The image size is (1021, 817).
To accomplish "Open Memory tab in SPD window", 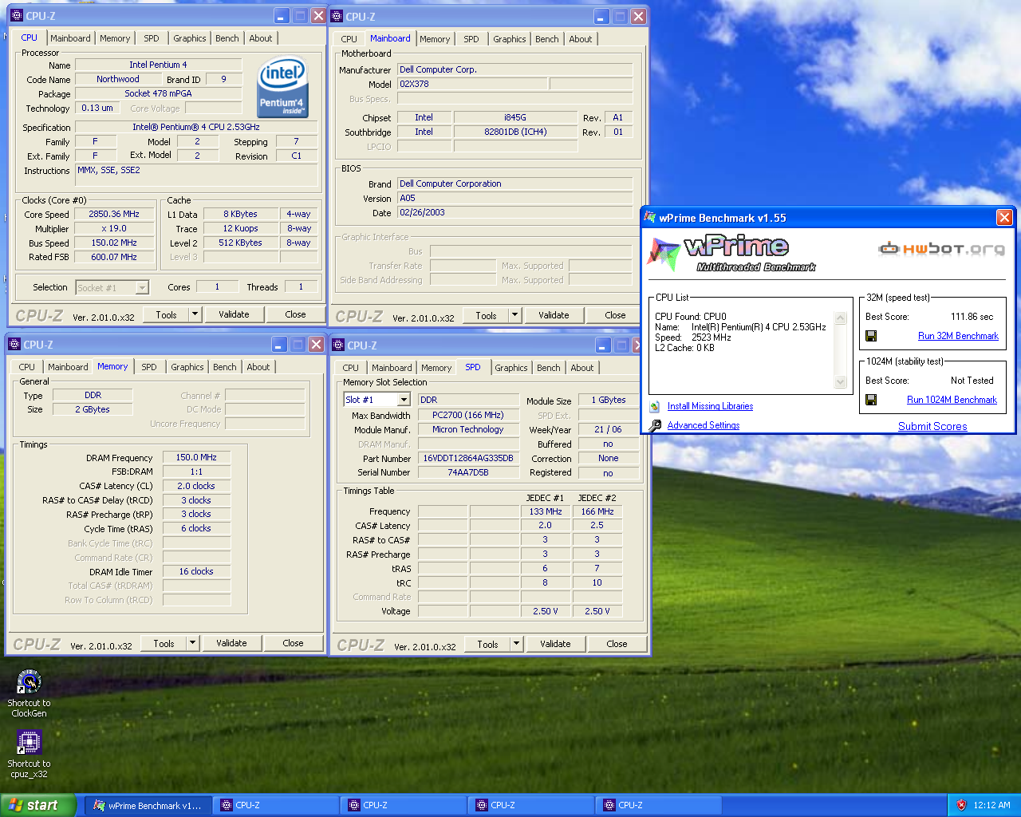I will tap(436, 368).
